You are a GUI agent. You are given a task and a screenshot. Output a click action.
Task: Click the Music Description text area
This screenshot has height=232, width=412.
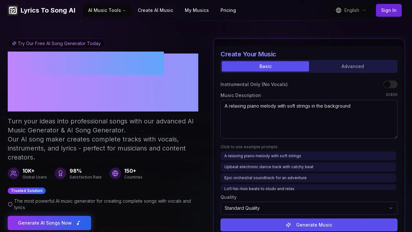309,119
